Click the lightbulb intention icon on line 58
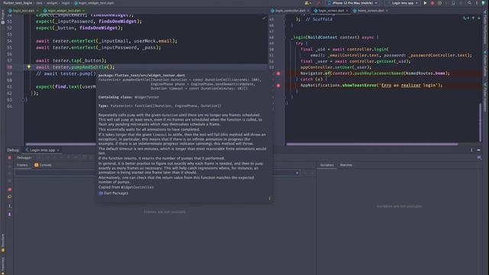This screenshot has height=275, width=489. 29,67
